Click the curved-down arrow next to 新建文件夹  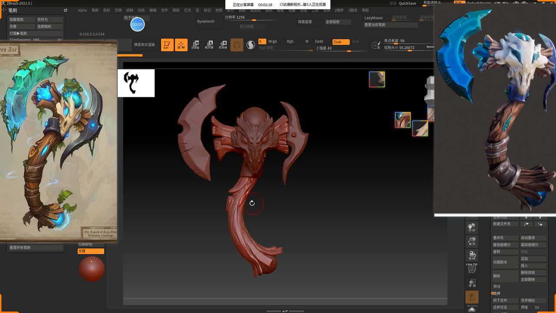click(540, 224)
